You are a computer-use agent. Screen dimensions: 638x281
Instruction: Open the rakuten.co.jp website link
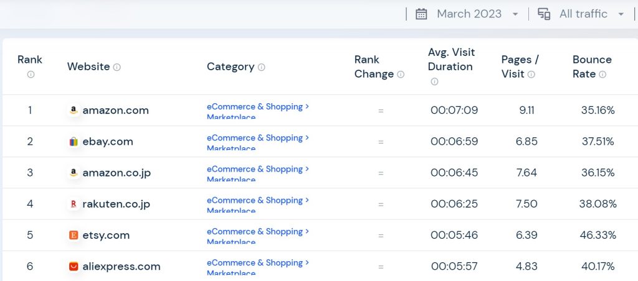(117, 204)
